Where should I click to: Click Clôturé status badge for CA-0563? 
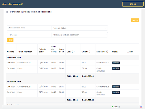116,92
